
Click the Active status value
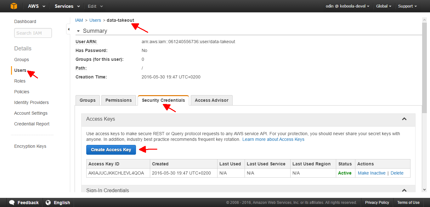tap(345, 173)
